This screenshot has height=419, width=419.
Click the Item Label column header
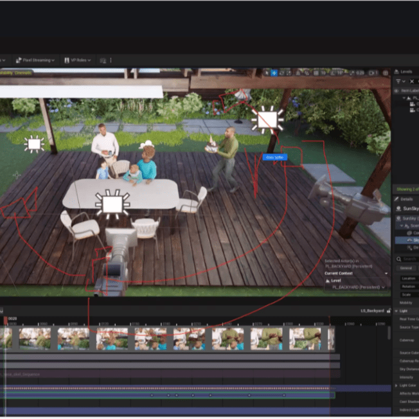pyautogui.click(x=410, y=91)
